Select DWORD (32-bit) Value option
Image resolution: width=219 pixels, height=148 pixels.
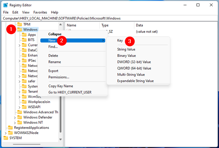(x=134, y=62)
